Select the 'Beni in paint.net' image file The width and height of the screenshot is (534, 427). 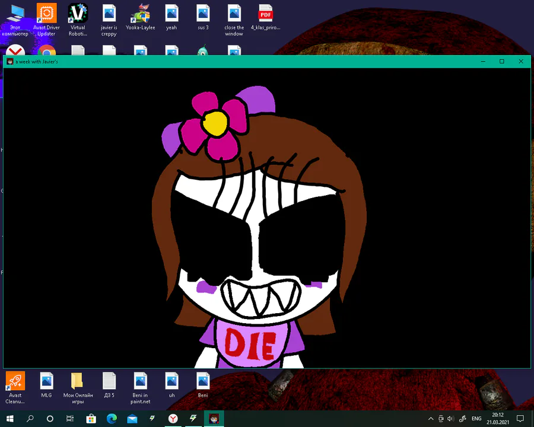(140, 388)
